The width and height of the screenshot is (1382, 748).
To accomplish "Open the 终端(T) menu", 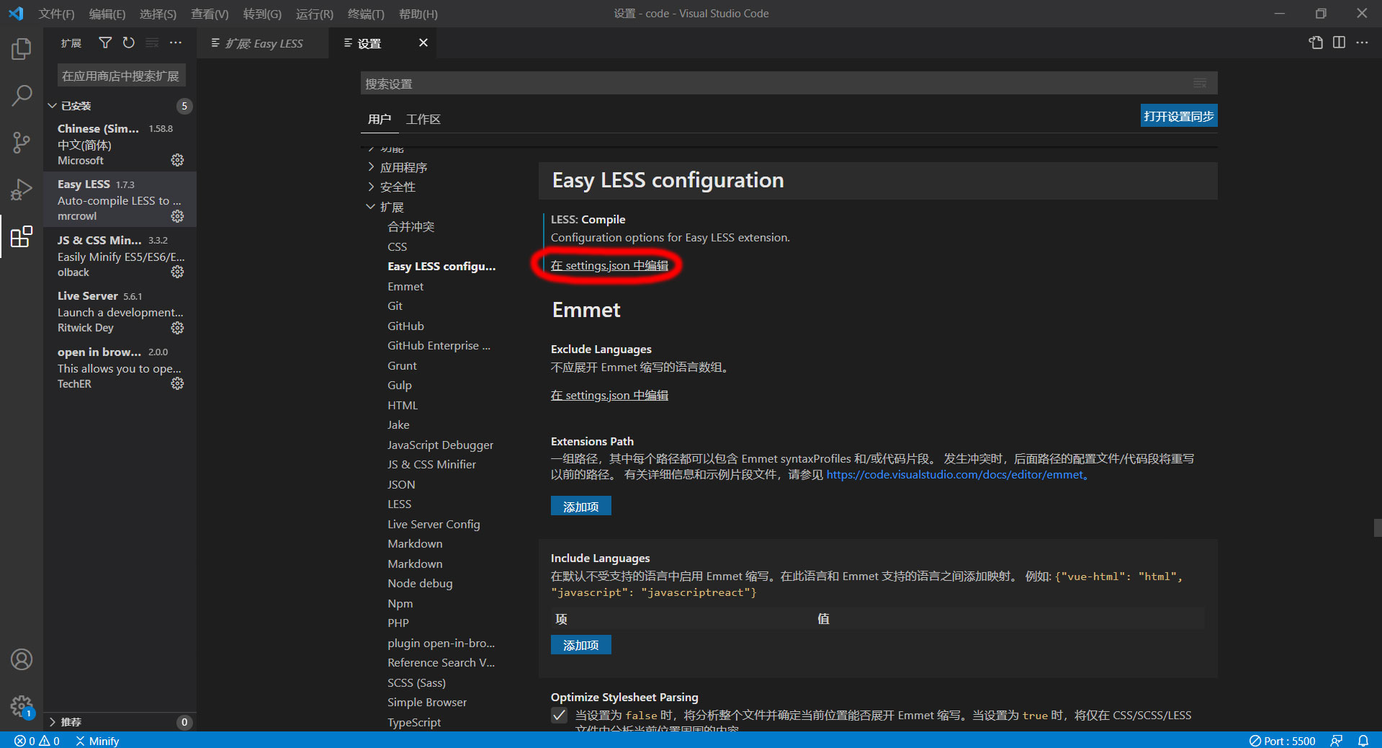I will (366, 14).
